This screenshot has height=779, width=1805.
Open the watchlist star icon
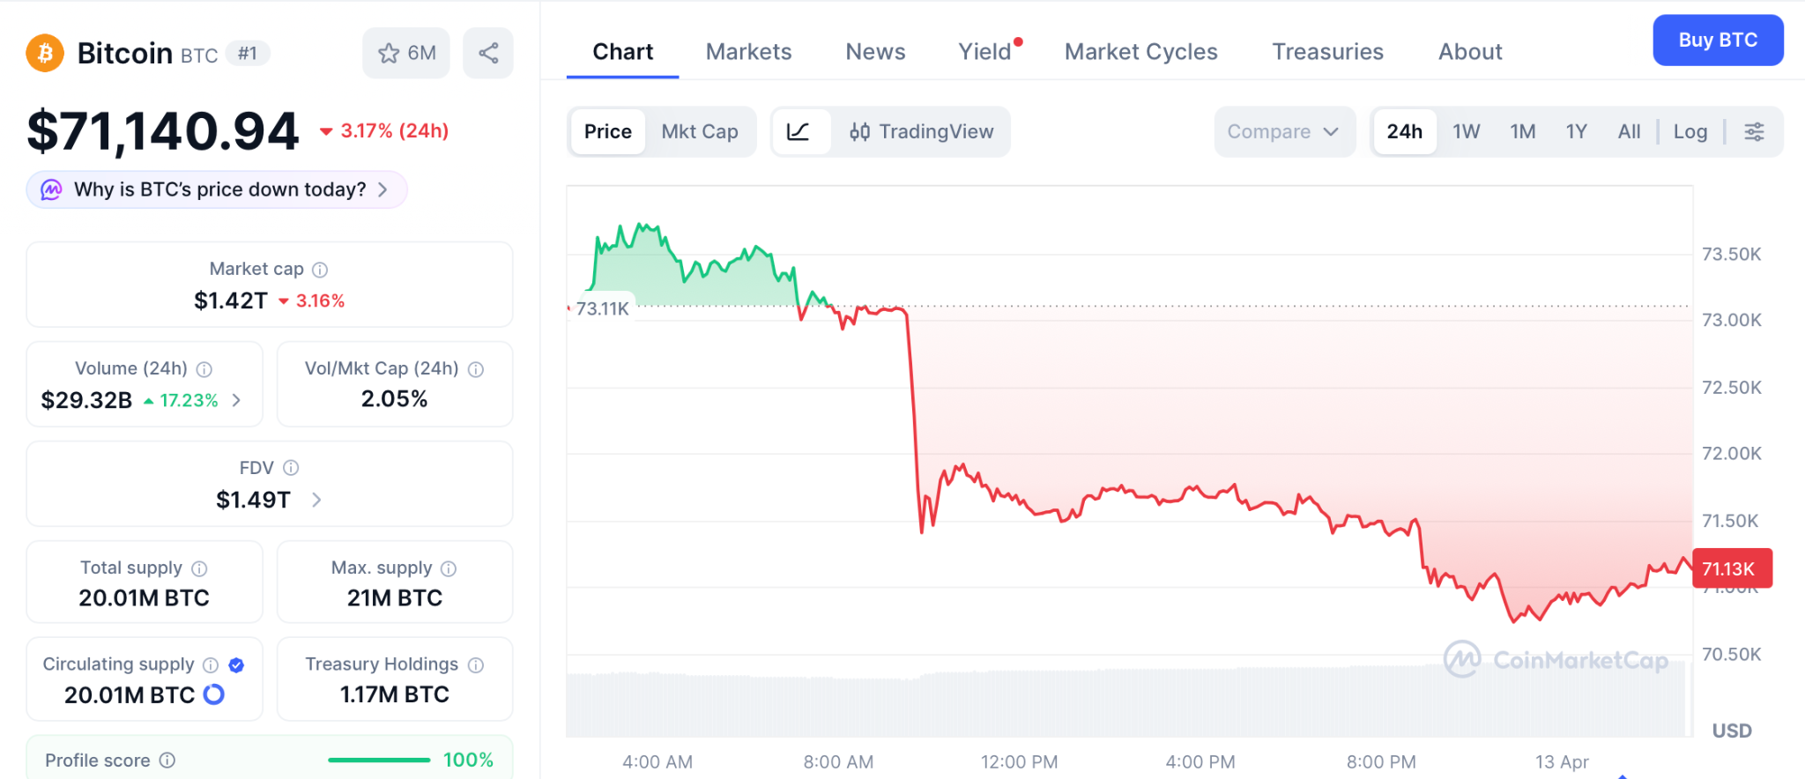pyautogui.click(x=388, y=53)
